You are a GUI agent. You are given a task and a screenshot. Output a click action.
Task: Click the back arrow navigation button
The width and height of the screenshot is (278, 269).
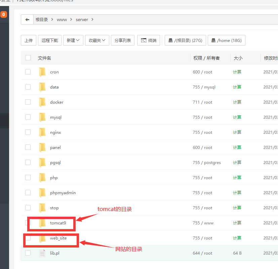point(27,19)
